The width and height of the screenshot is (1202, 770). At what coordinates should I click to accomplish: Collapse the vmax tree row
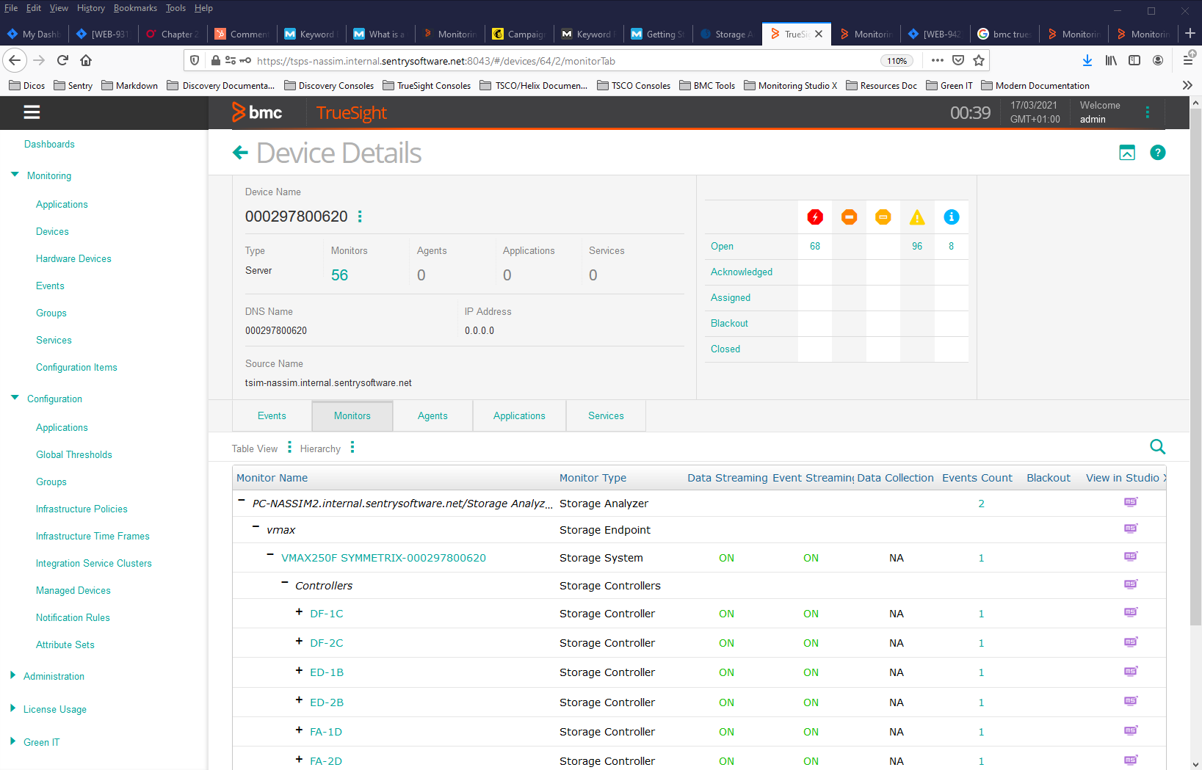(x=256, y=527)
